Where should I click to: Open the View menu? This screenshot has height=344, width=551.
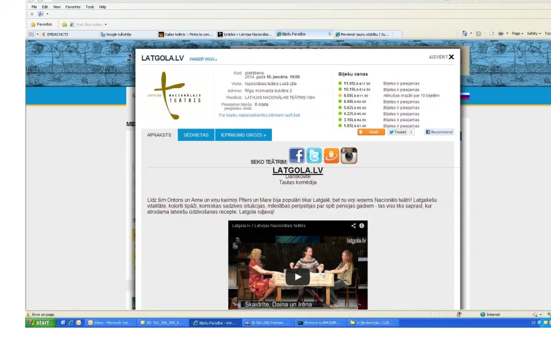[x=56, y=7]
